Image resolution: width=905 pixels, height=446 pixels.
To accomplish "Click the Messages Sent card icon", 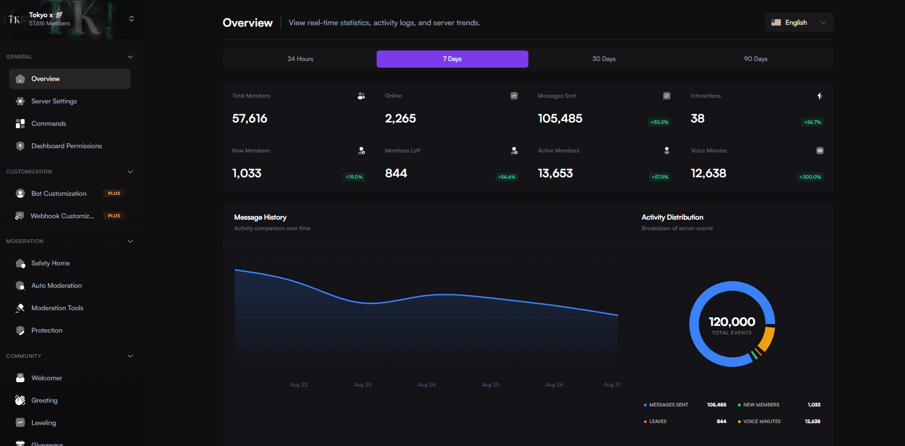I will 667,96.
